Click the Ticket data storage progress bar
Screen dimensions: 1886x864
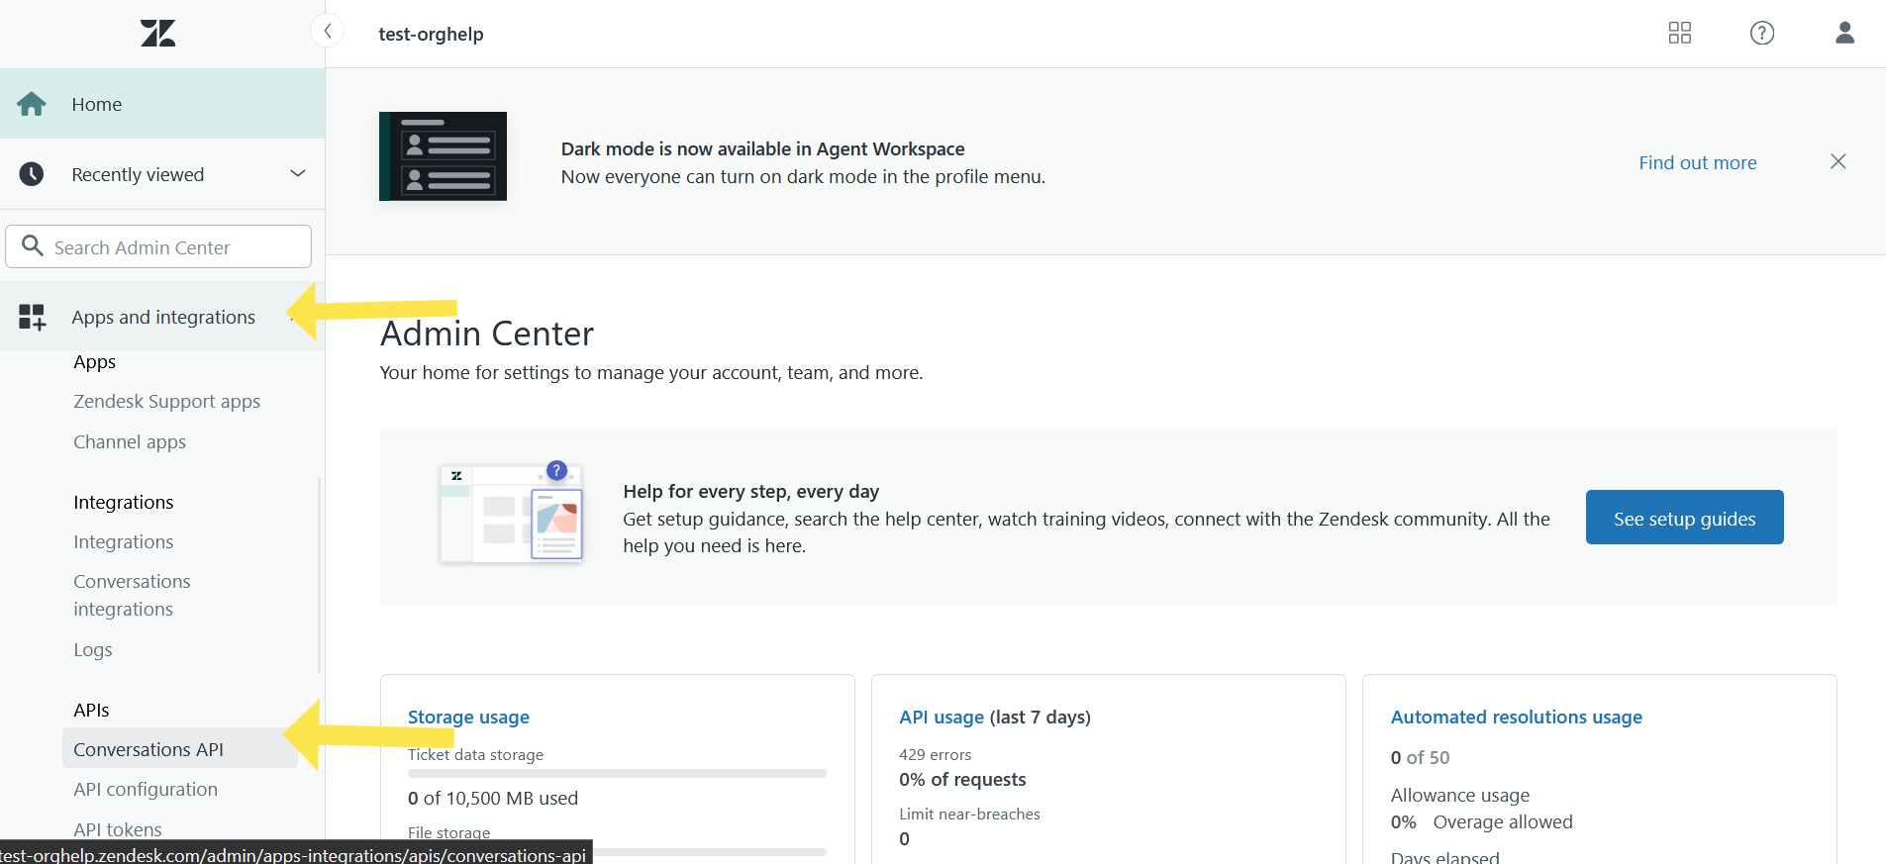click(x=617, y=774)
